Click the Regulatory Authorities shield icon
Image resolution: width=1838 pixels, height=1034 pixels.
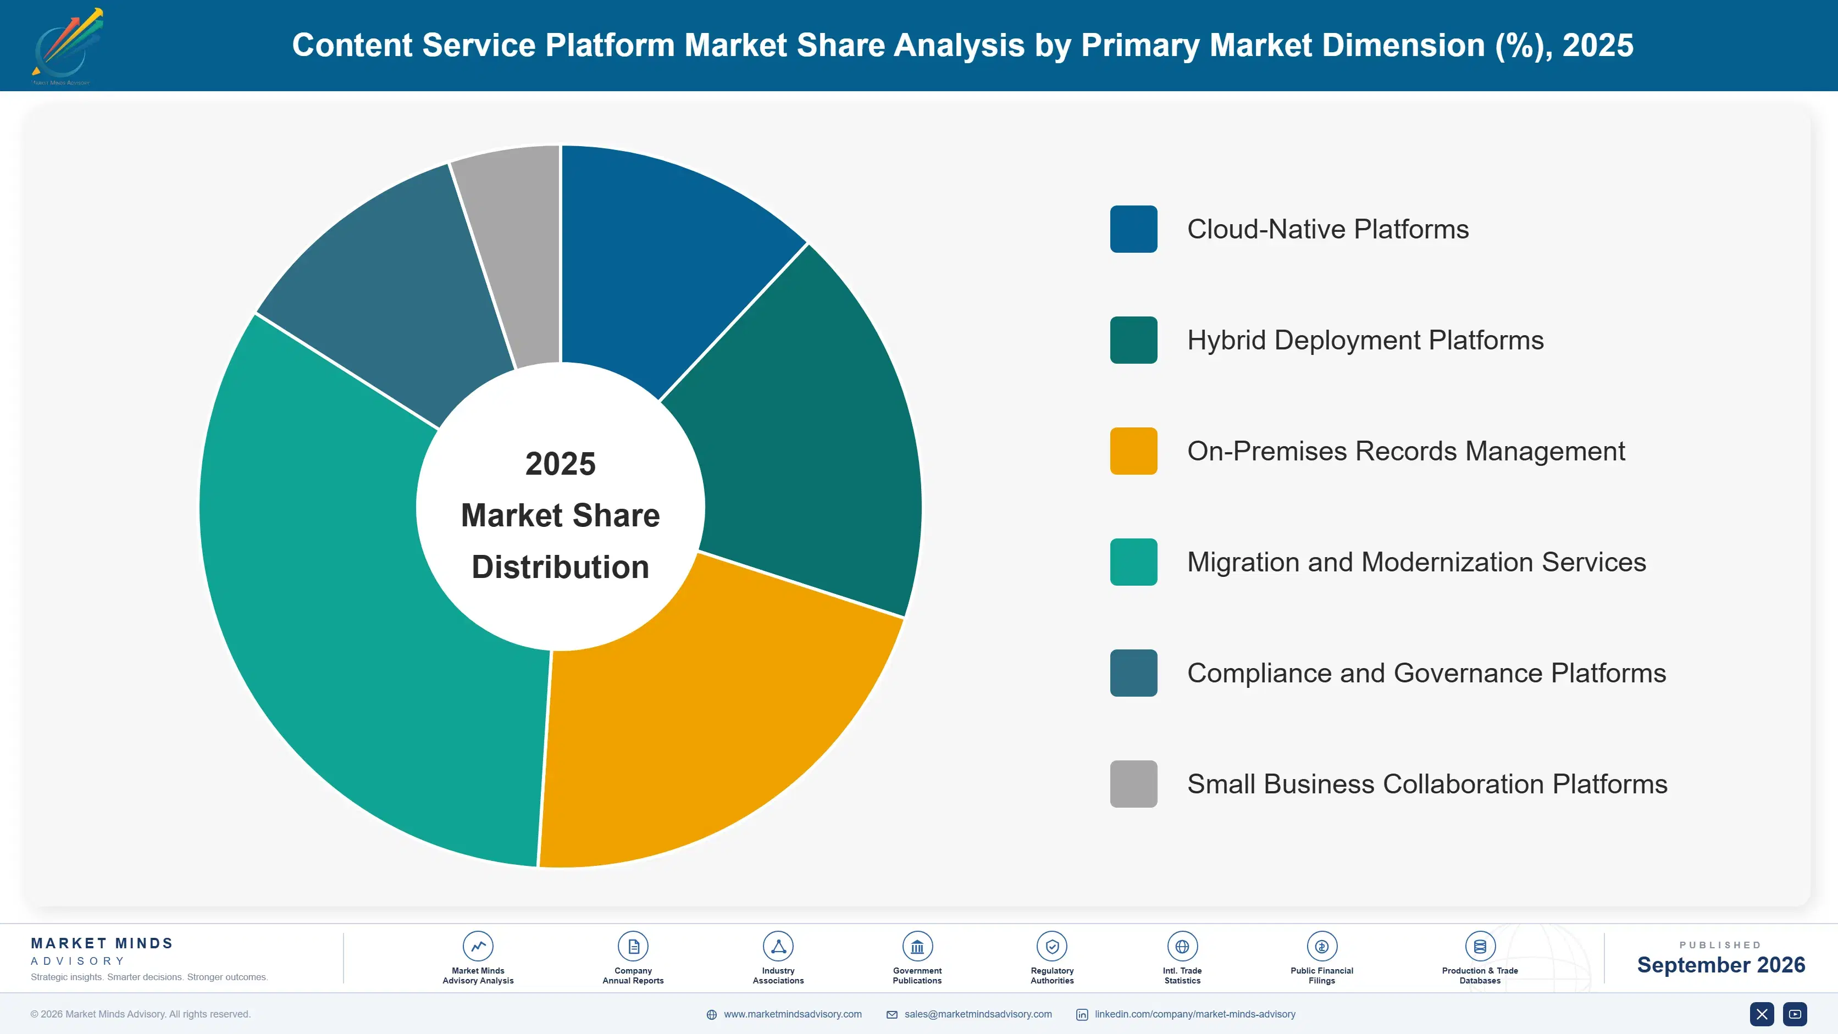pyautogui.click(x=1051, y=946)
